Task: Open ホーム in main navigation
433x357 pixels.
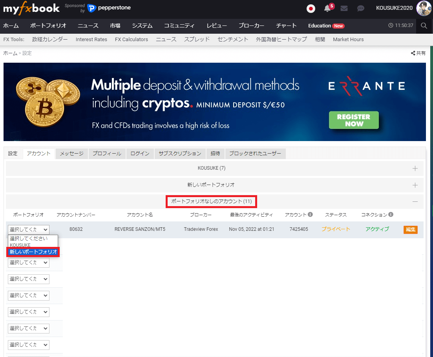Action: [x=11, y=25]
